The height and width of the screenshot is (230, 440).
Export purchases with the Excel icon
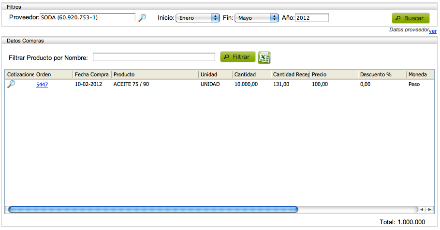pyautogui.click(x=264, y=57)
